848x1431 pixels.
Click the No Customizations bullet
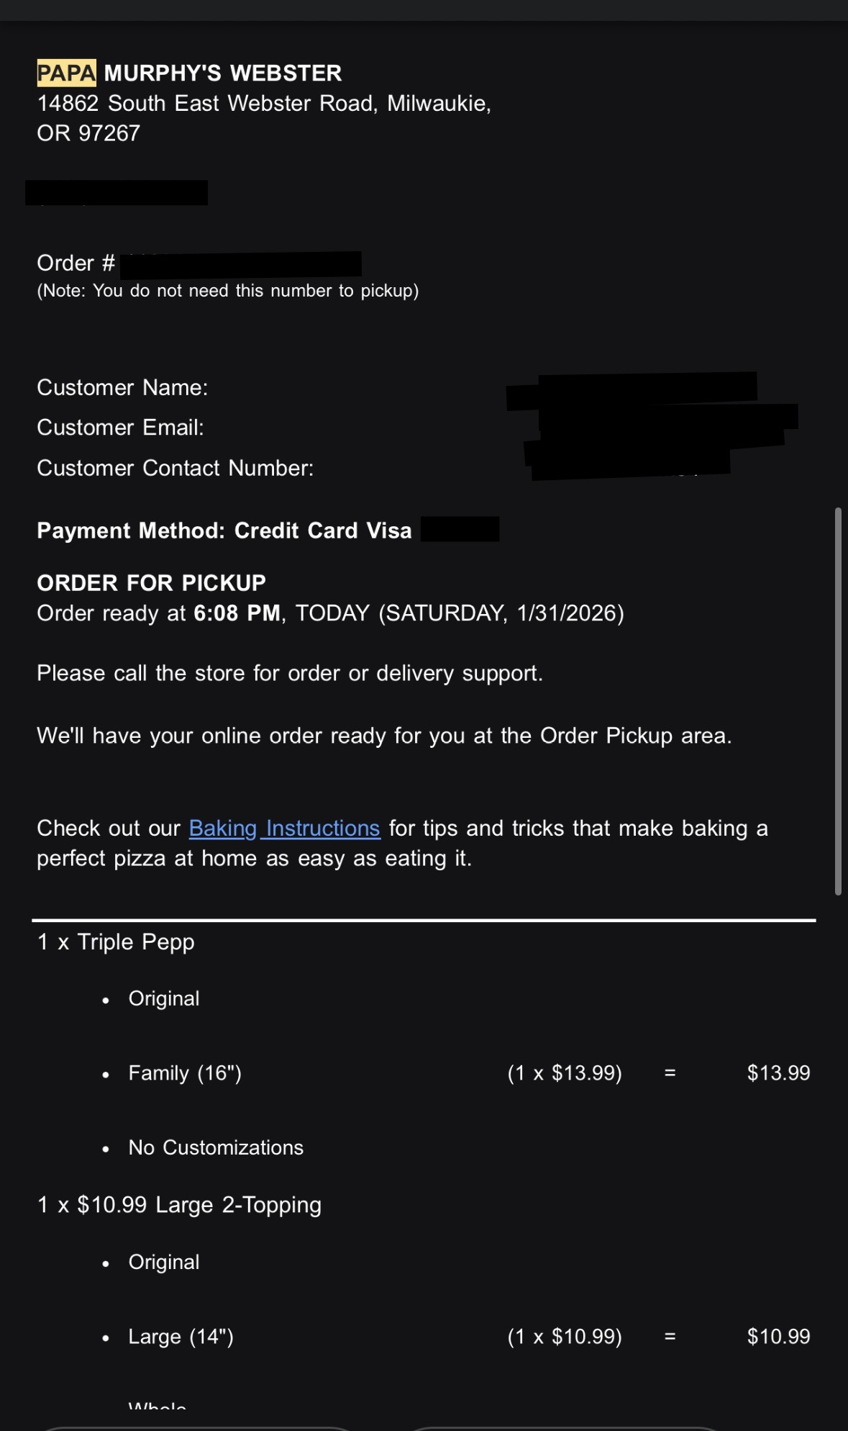pyautogui.click(x=216, y=1147)
